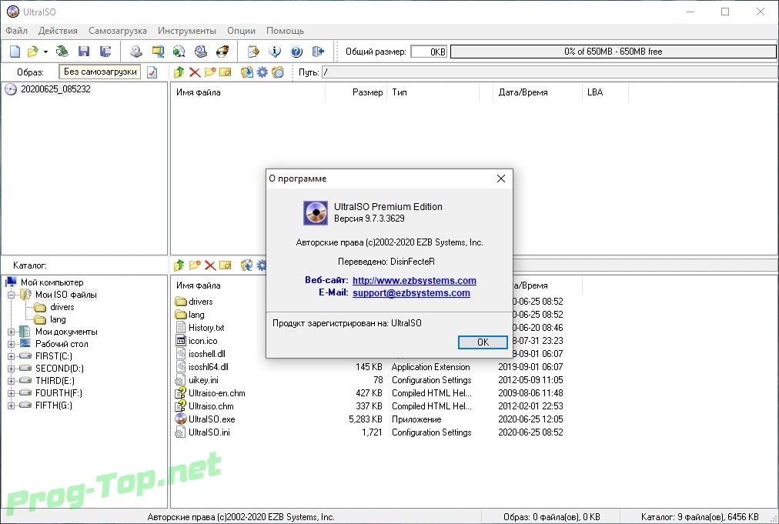Click the Open file folder icon
This screenshot has width=779, height=524.
pyautogui.click(x=33, y=51)
